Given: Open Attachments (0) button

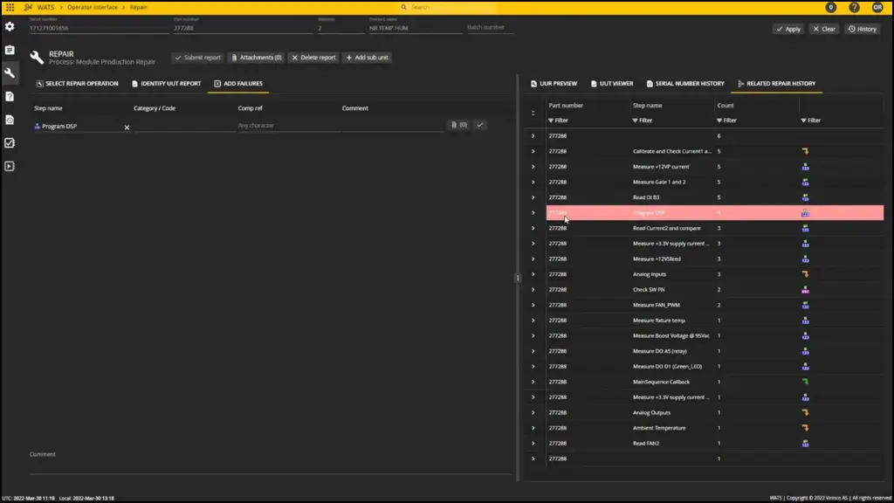Looking at the screenshot, I should (256, 58).
